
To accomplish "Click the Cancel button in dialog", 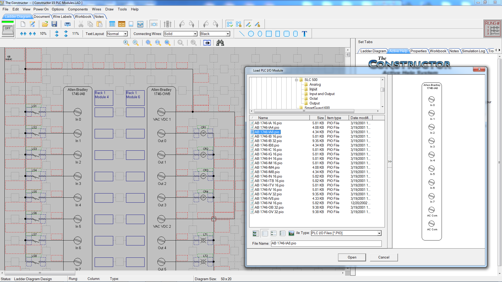I will click(384, 257).
